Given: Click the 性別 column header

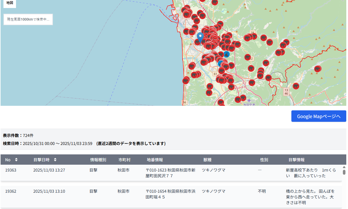Looking at the screenshot, I should click(x=264, y=160).
